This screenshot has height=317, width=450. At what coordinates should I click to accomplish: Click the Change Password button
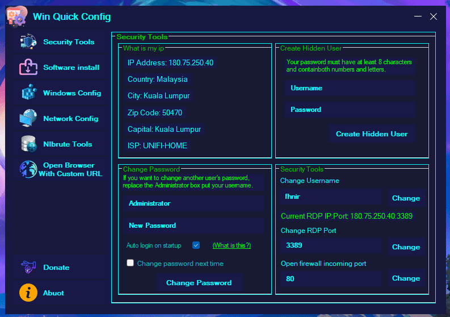tap(199, 283)
